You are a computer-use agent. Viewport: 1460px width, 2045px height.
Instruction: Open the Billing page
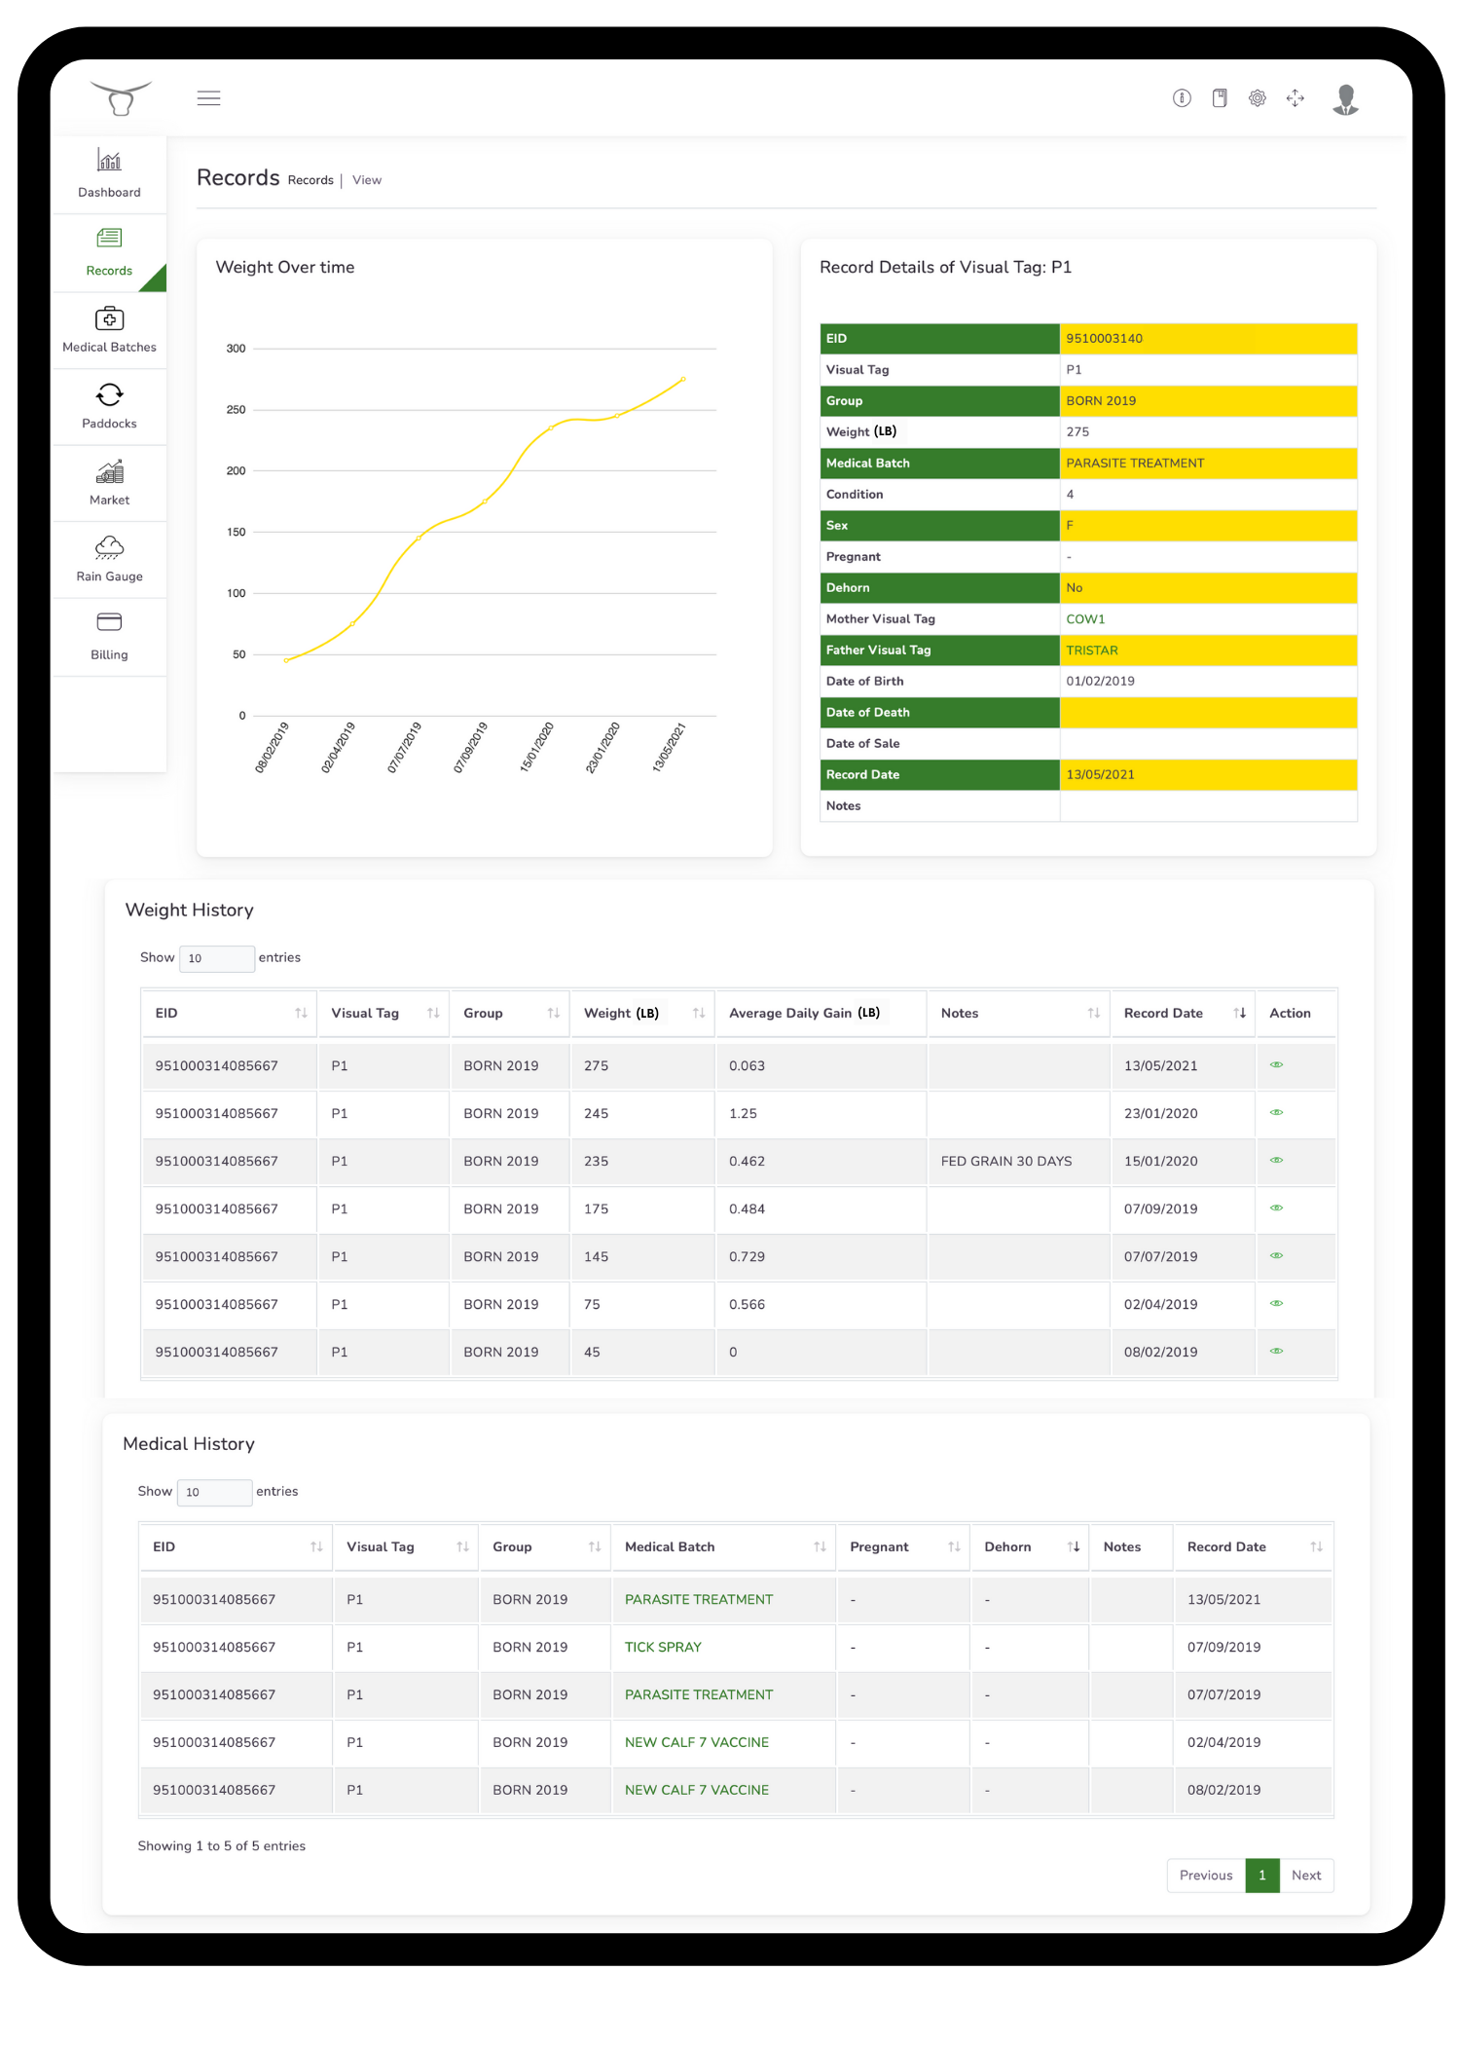(109, 636)
